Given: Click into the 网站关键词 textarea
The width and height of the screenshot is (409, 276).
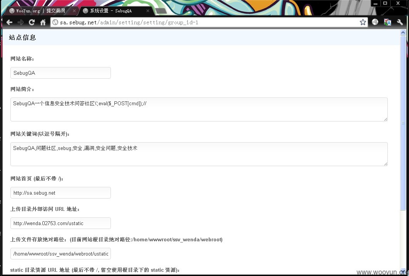Looking at the screenshot, I should 199,154.
